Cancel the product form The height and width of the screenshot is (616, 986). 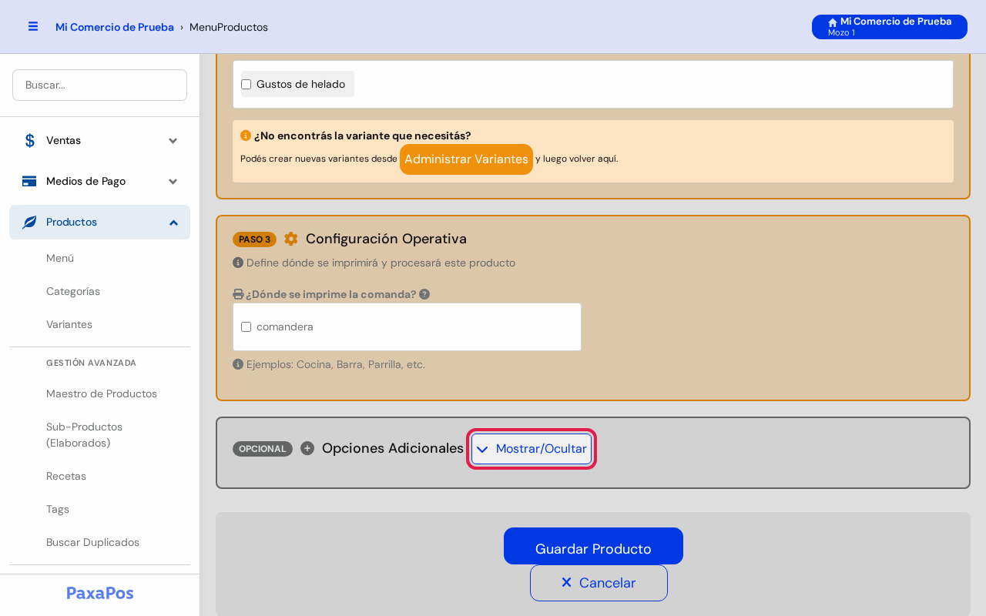[x=599, y=583]
